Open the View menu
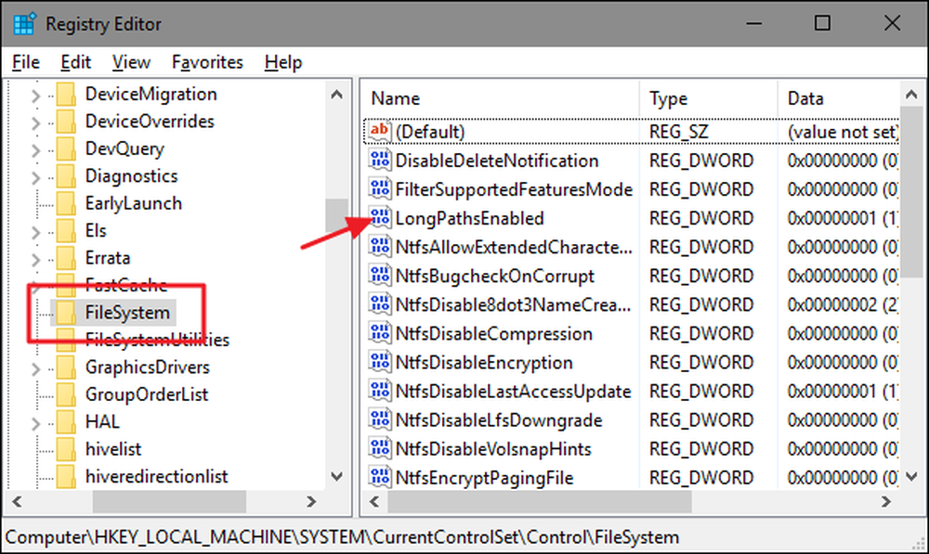 coord(131,62)
